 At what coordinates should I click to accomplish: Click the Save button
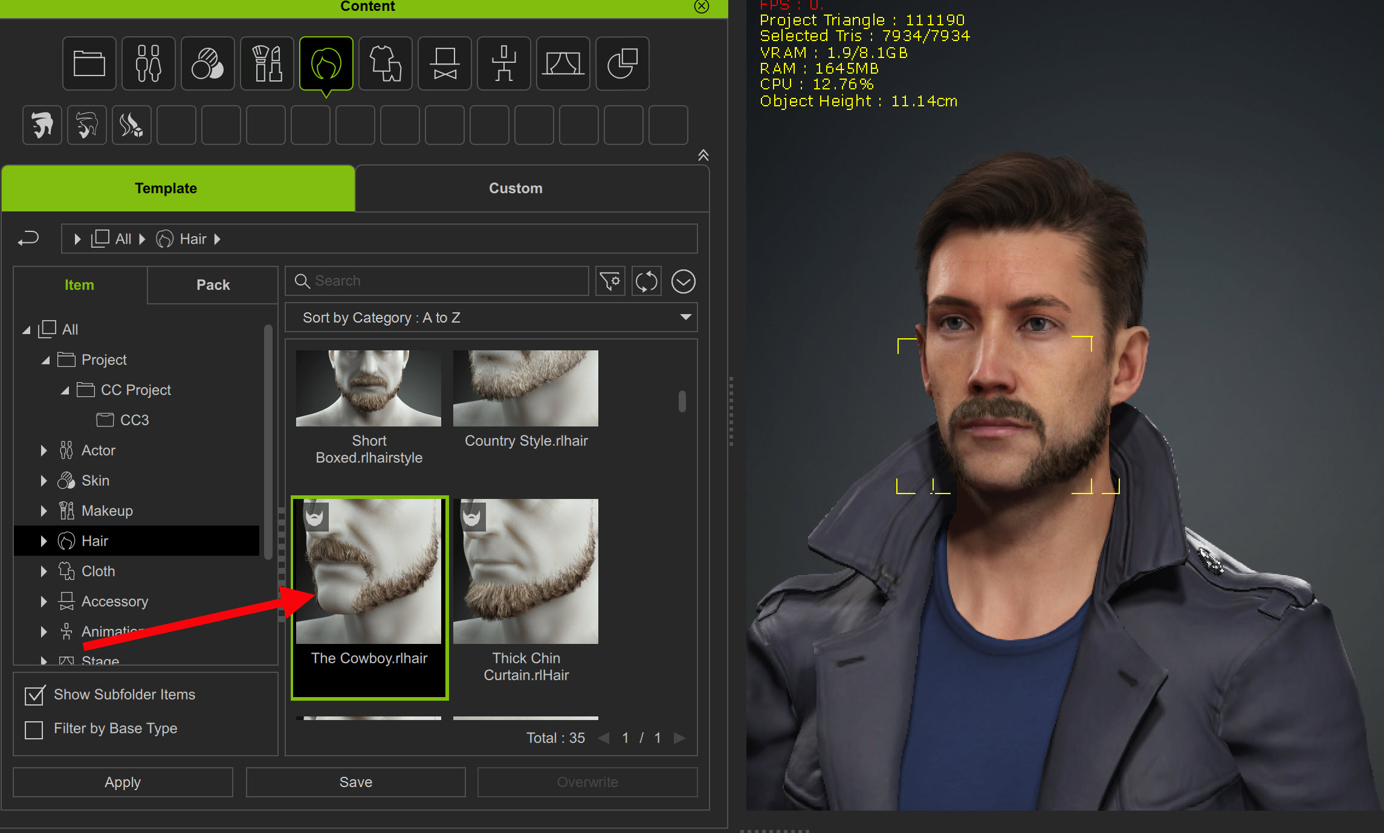(x=355, y=782)
